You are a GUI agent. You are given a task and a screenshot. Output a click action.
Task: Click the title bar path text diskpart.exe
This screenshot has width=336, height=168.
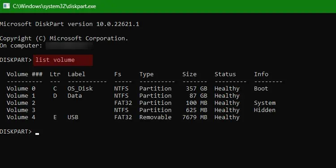pos(54,6)
